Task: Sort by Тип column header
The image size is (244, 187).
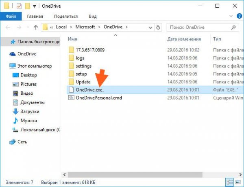Action: click(x=217, y=39)
